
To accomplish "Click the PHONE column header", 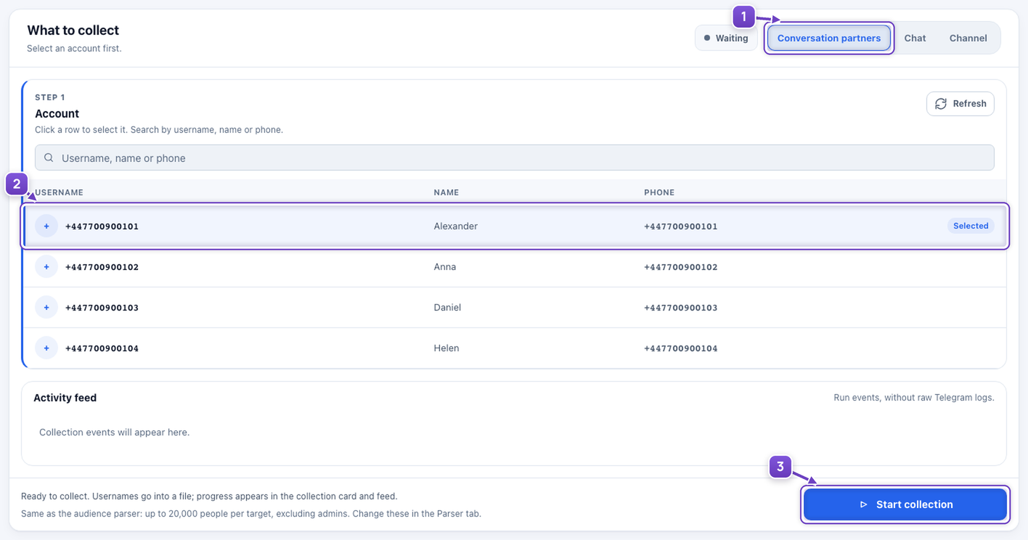I will coord(659,192).
